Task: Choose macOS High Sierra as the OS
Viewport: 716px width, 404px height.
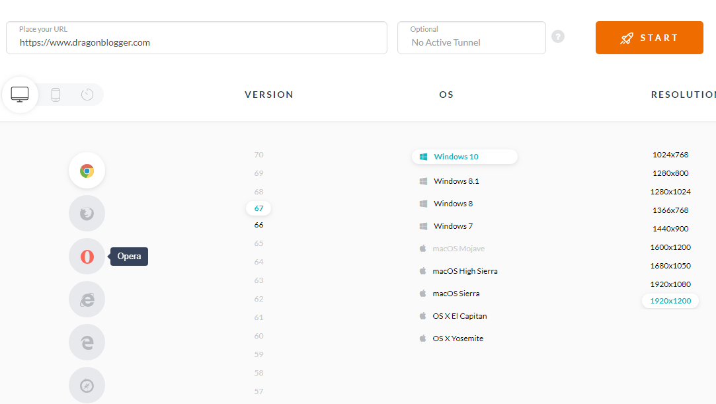Action: 465,271
